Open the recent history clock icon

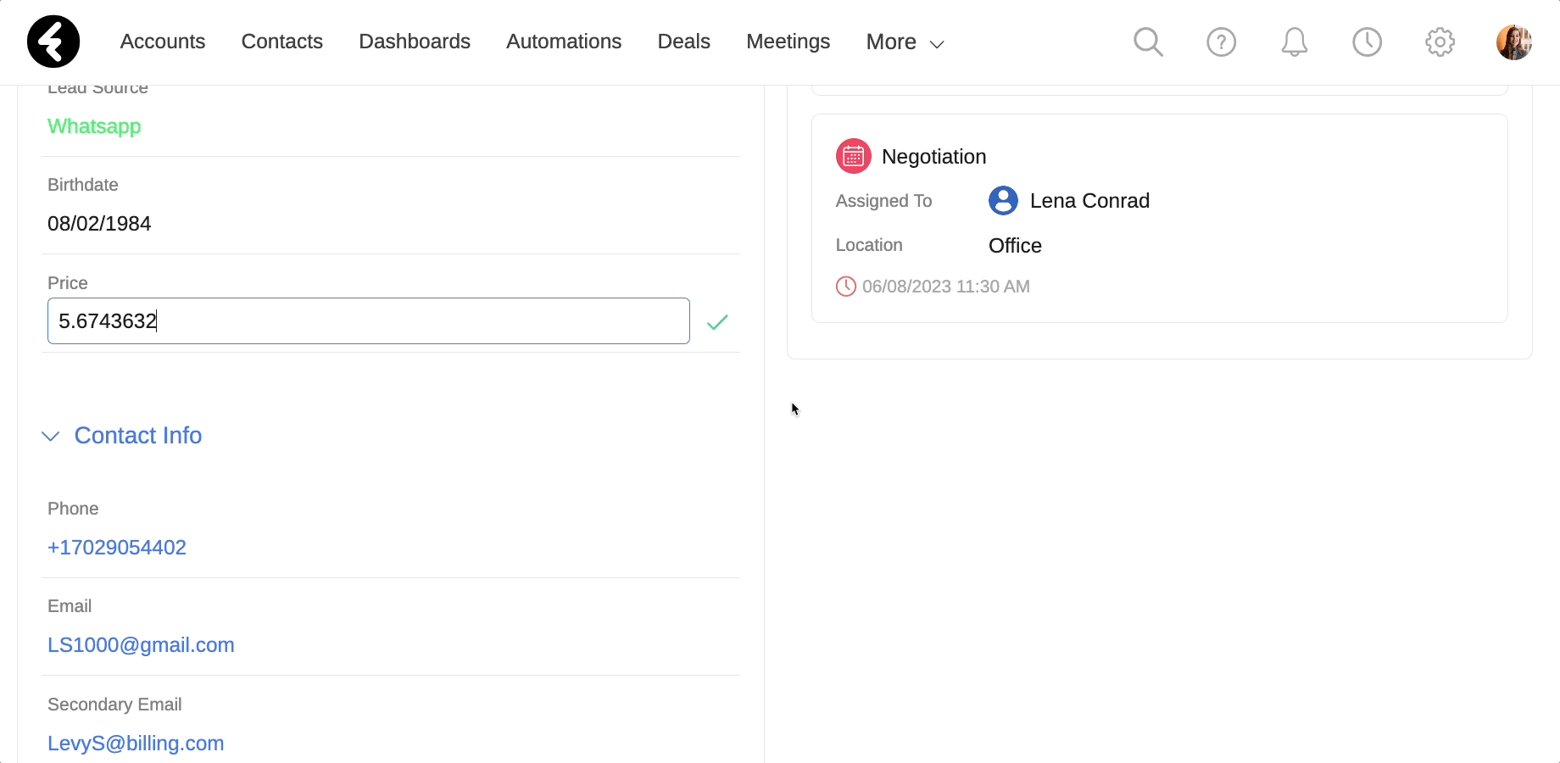click(1367, 42)
